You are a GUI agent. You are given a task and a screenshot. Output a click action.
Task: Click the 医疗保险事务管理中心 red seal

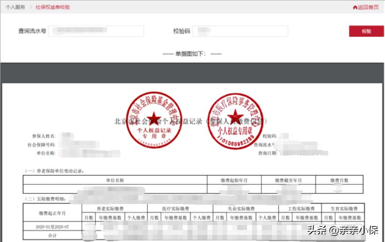pyautogui.click(x=236, y=121)
